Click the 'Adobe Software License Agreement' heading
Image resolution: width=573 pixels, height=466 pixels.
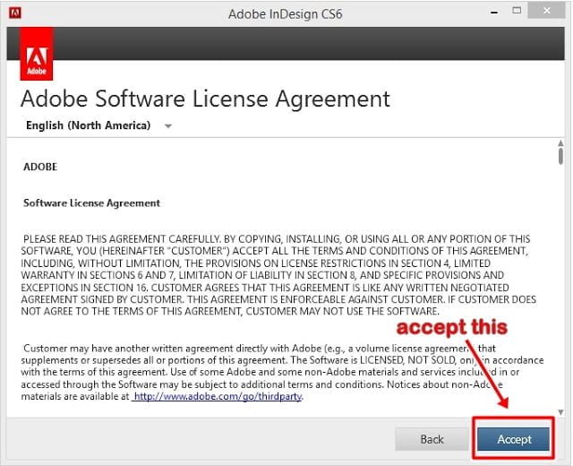[x=205, y=99]
